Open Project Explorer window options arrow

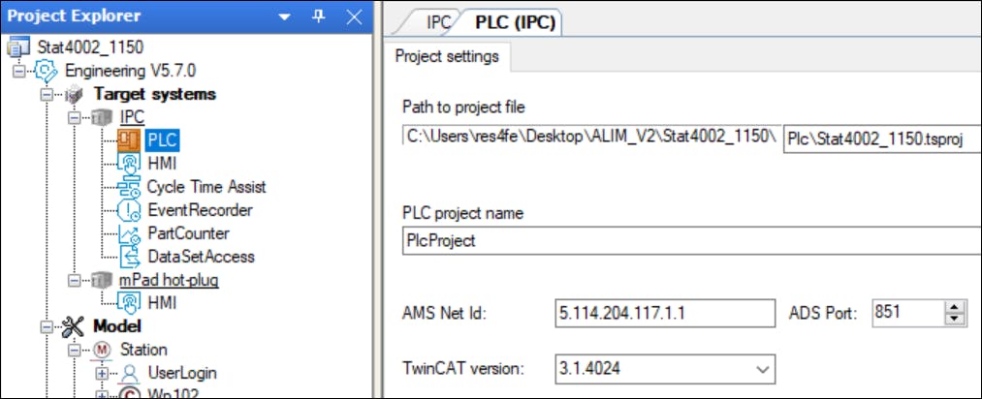coord(284,17)
